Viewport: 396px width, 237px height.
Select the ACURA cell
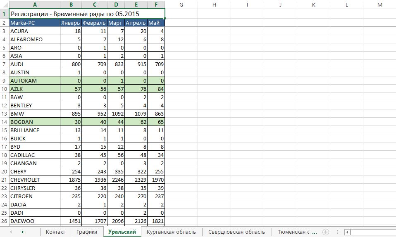35,31
